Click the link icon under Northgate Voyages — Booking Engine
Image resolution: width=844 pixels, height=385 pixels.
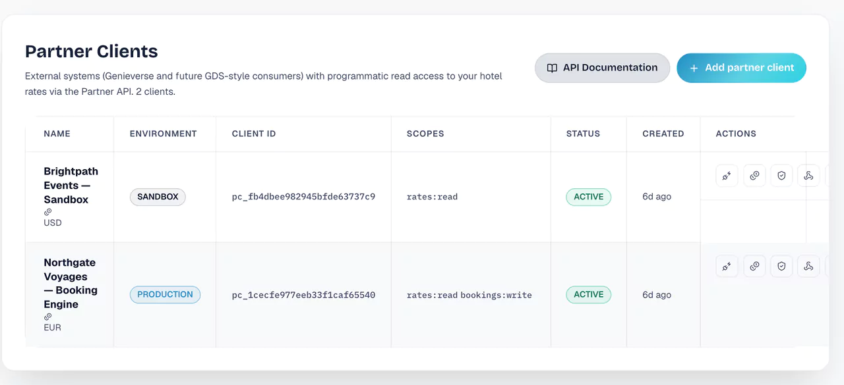[x=48, y=317]
